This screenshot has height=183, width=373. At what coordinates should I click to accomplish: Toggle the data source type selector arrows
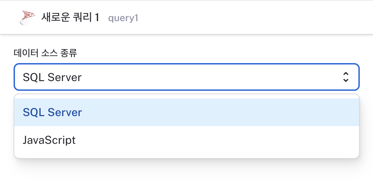(x=346, y=77)
